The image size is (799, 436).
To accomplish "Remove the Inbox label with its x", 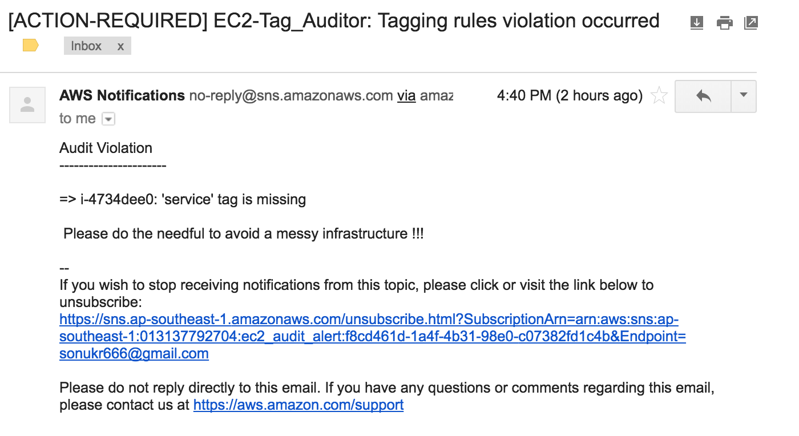I will click(x=120, y=46).
